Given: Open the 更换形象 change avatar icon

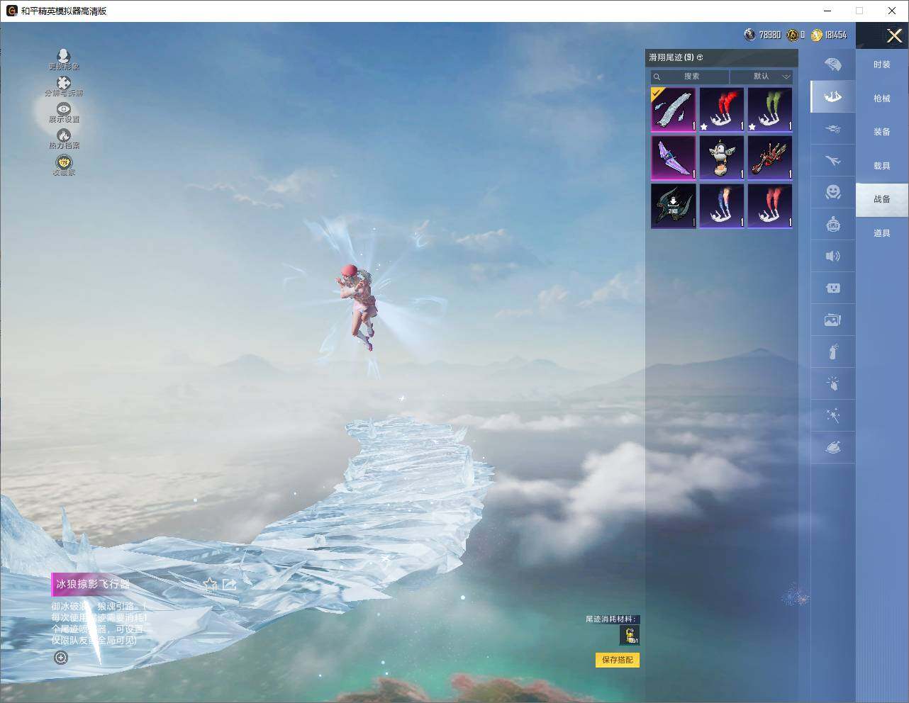Looking at the screenshot, I should pyautogui.click(x=64, y=59).
